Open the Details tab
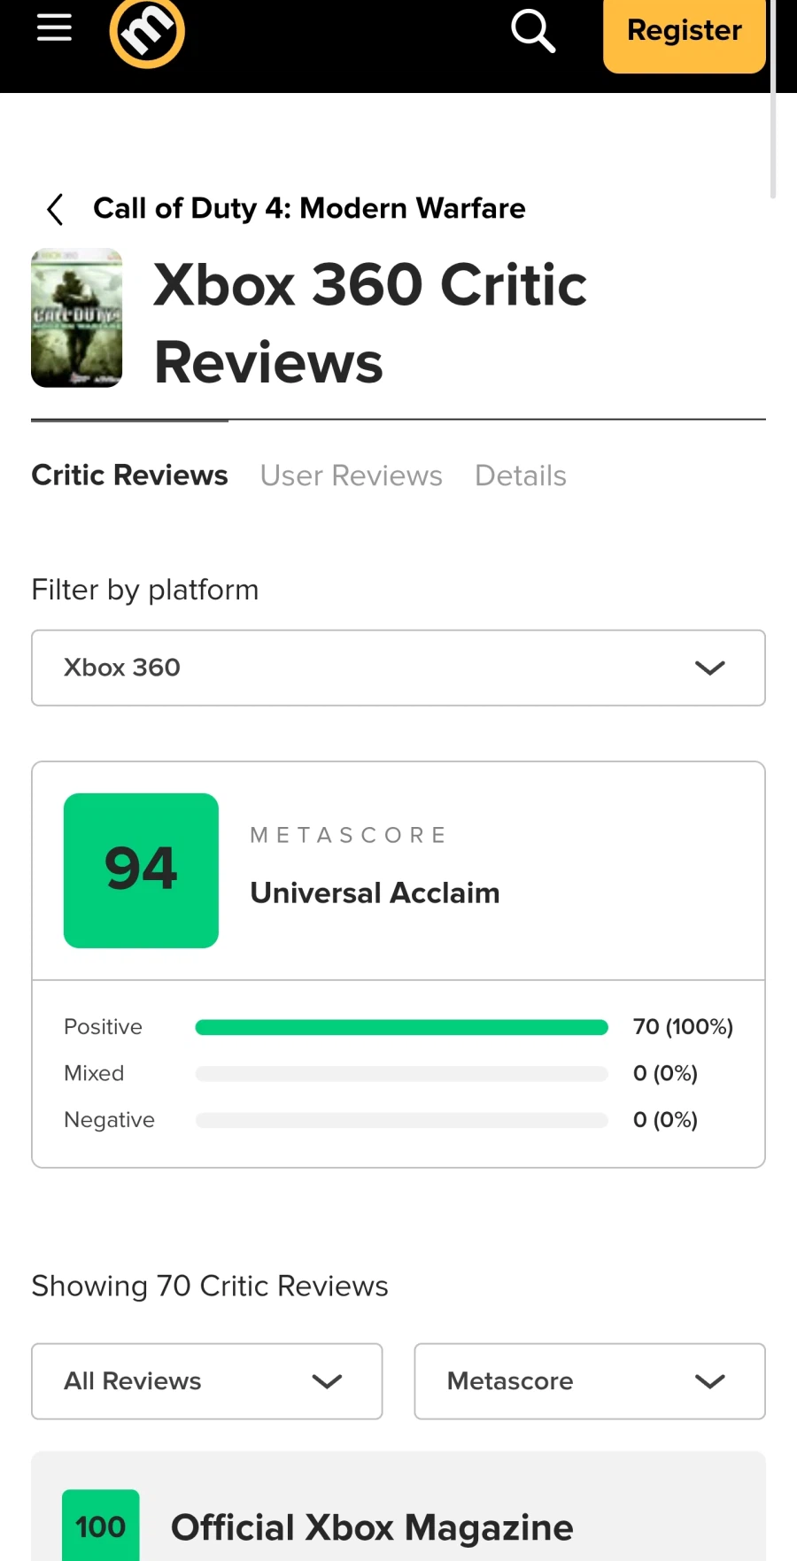This screenshot has width=797, height=1561. coord(520,475)
